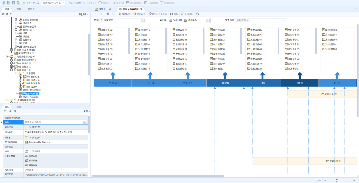This screenshot has width=359, height=183.
Task: Click the Redo arrow icon
Action: 33,3
